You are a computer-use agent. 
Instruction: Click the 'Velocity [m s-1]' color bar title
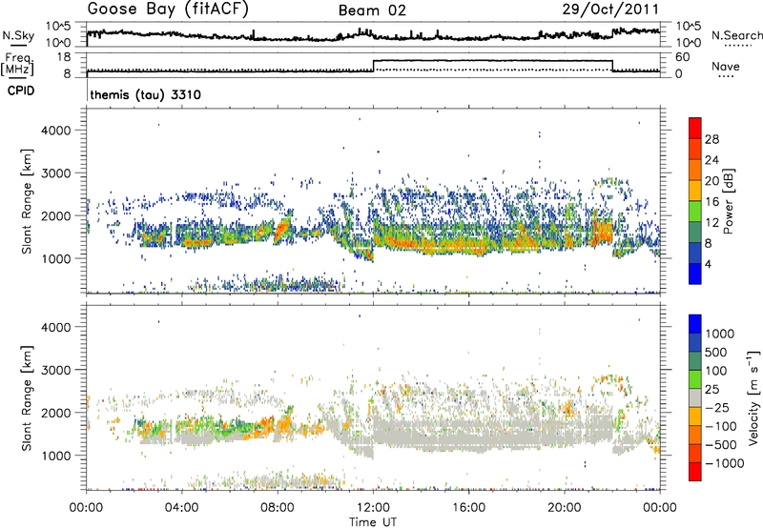[753, 397]
